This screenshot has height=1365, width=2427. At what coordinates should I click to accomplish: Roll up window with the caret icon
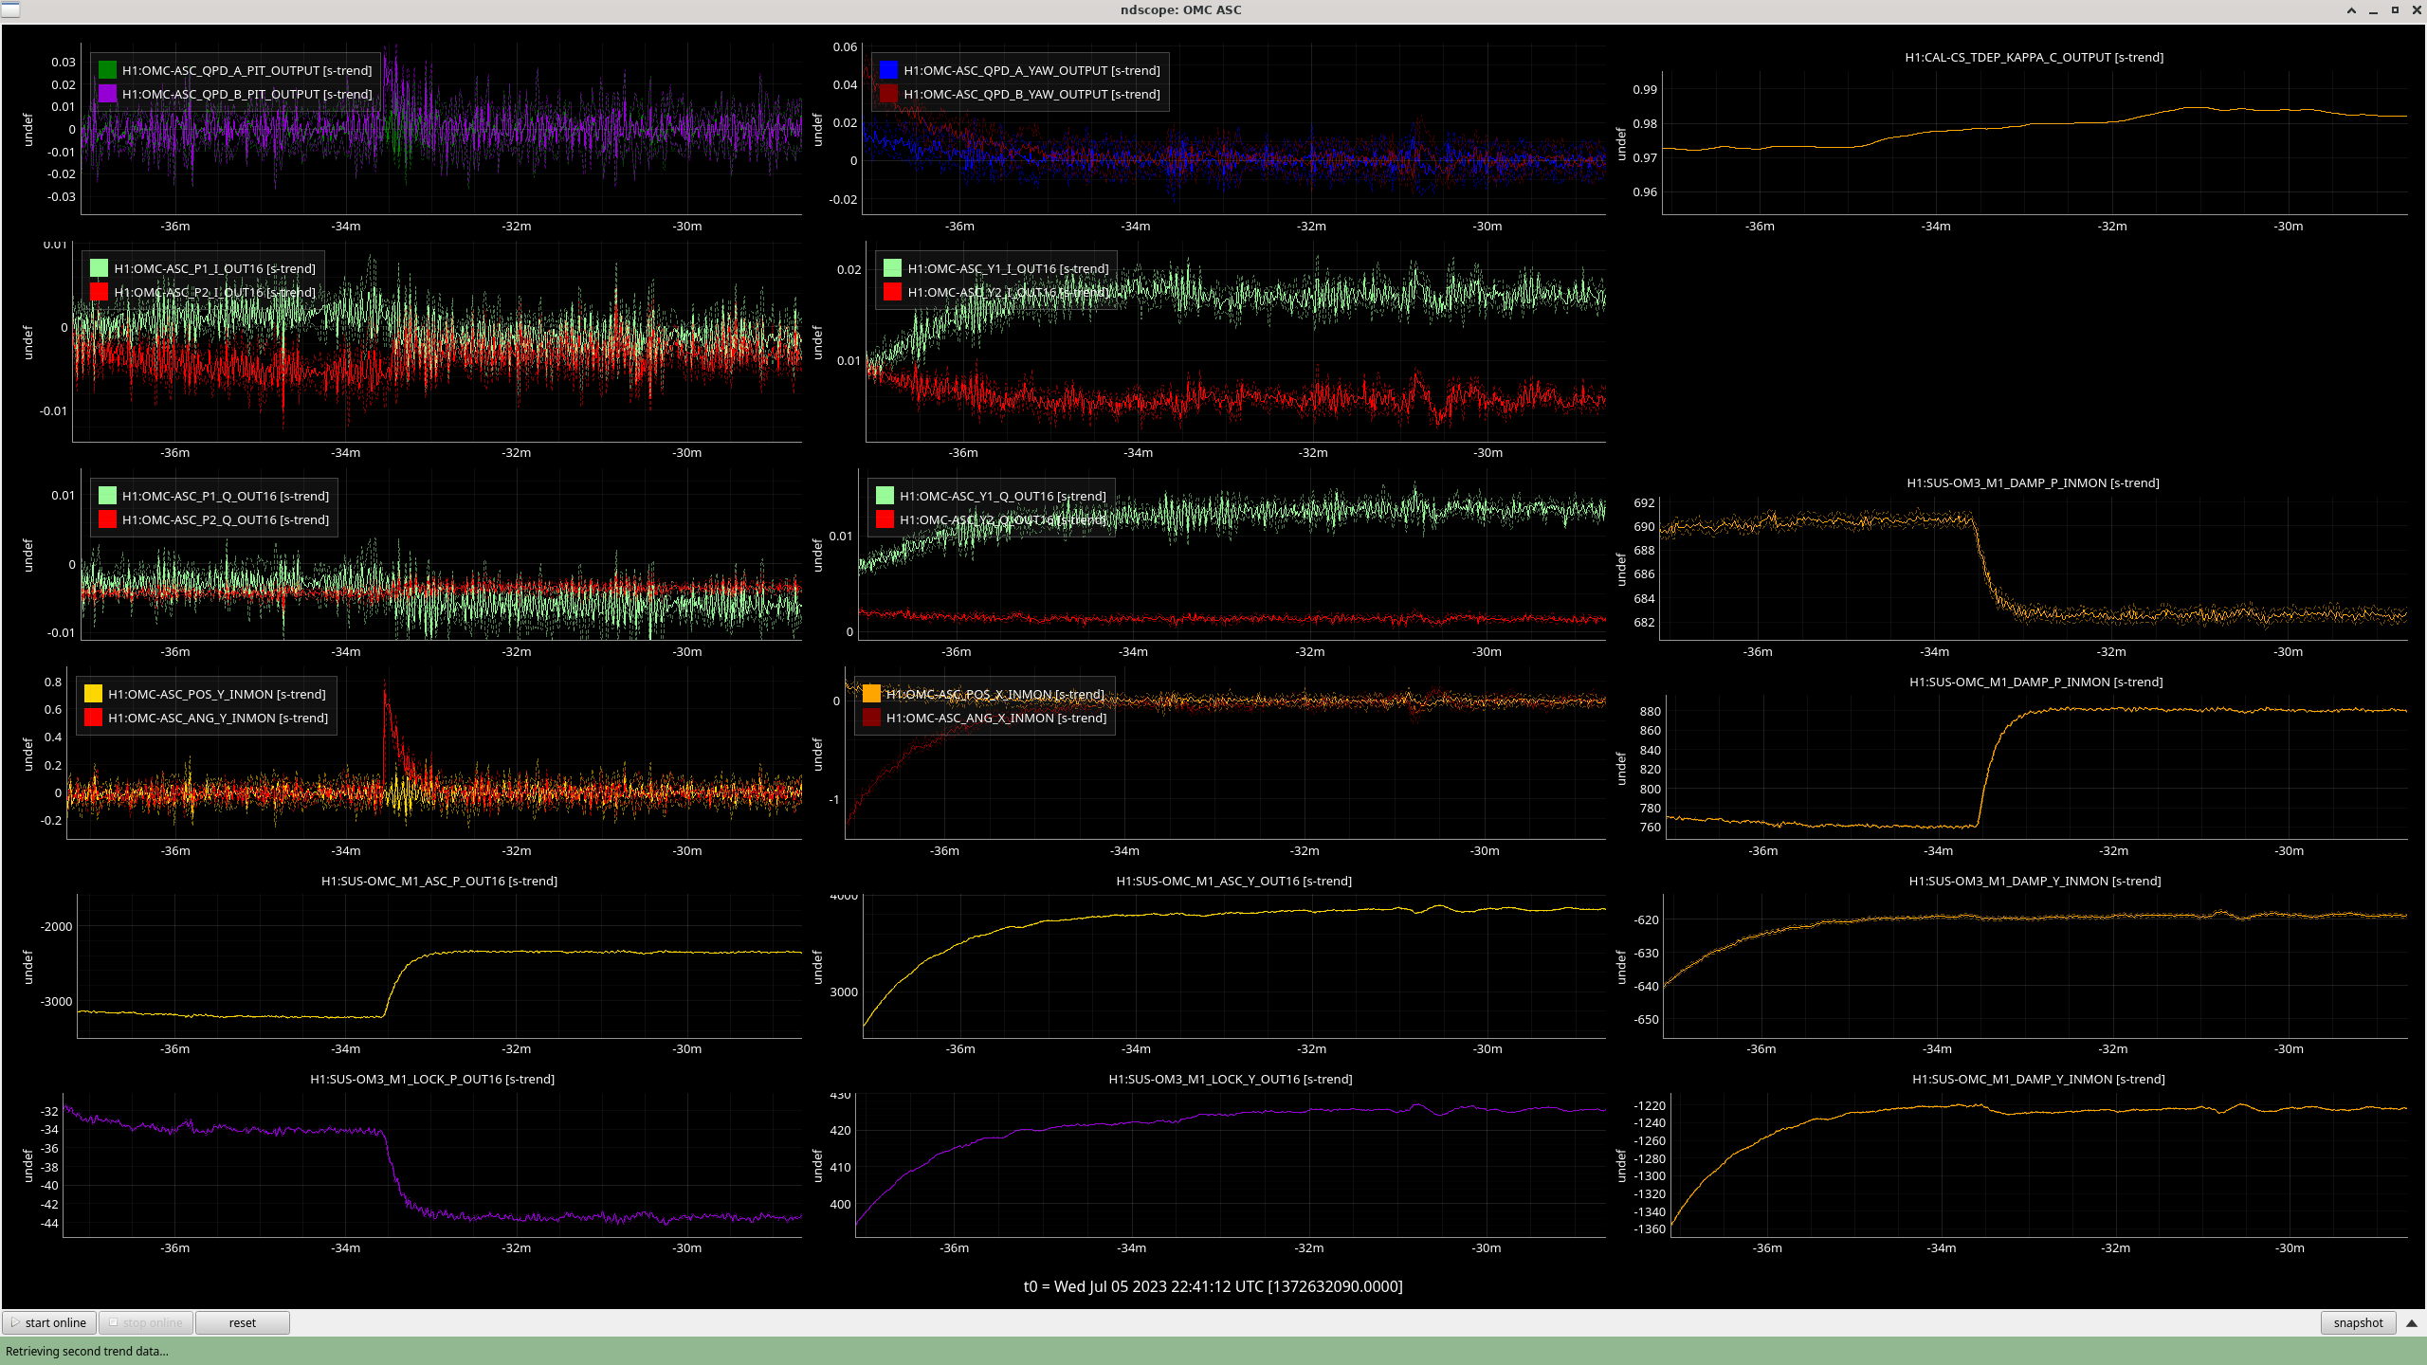click(x=2351, y=10)
